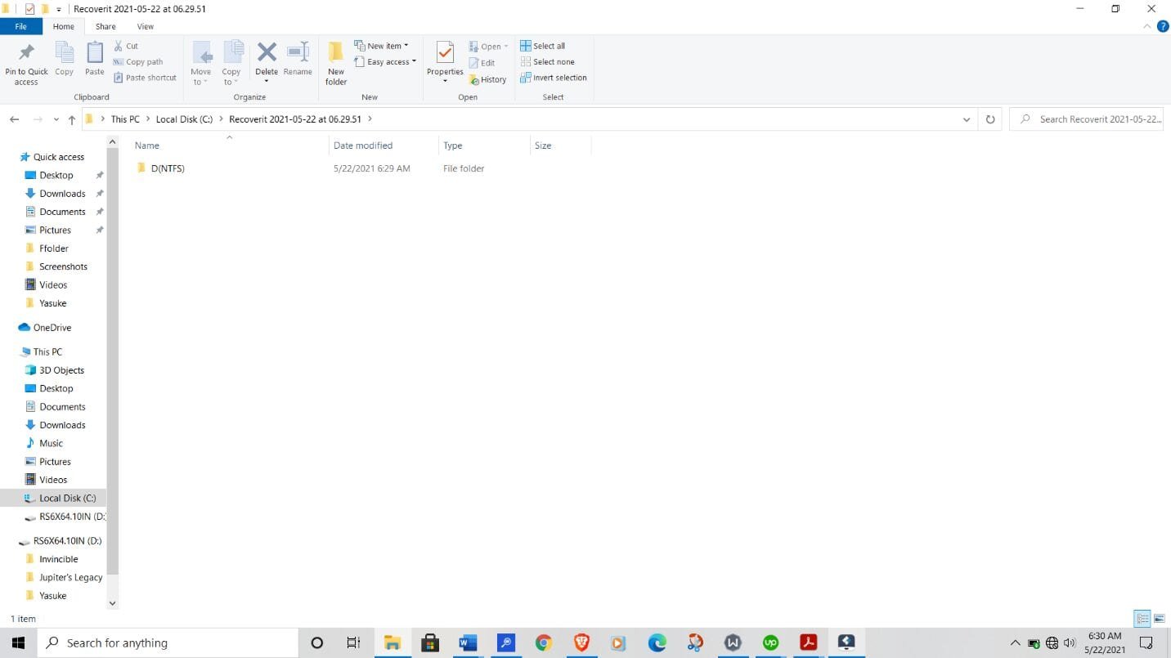
Task: Navigate up one folder level arrow
Action: [x=72, y=119]
